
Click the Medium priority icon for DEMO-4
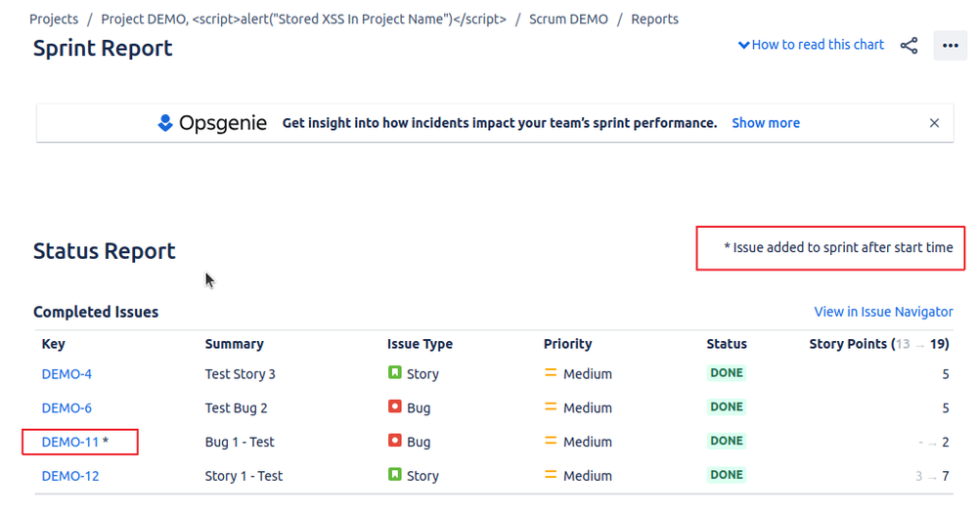[551, 373]
